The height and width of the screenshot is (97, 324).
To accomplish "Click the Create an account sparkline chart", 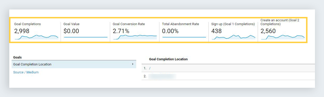I will (283, 37).
